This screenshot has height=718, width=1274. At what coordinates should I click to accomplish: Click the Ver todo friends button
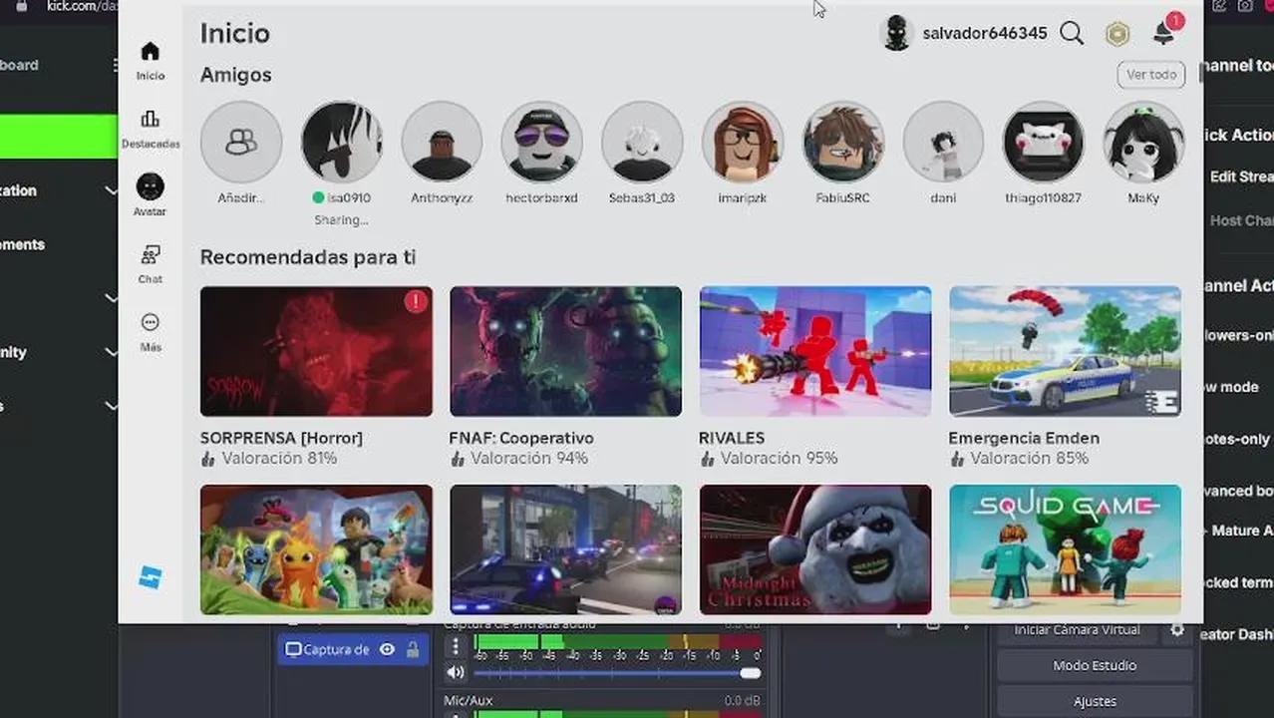click(1151, 75)
